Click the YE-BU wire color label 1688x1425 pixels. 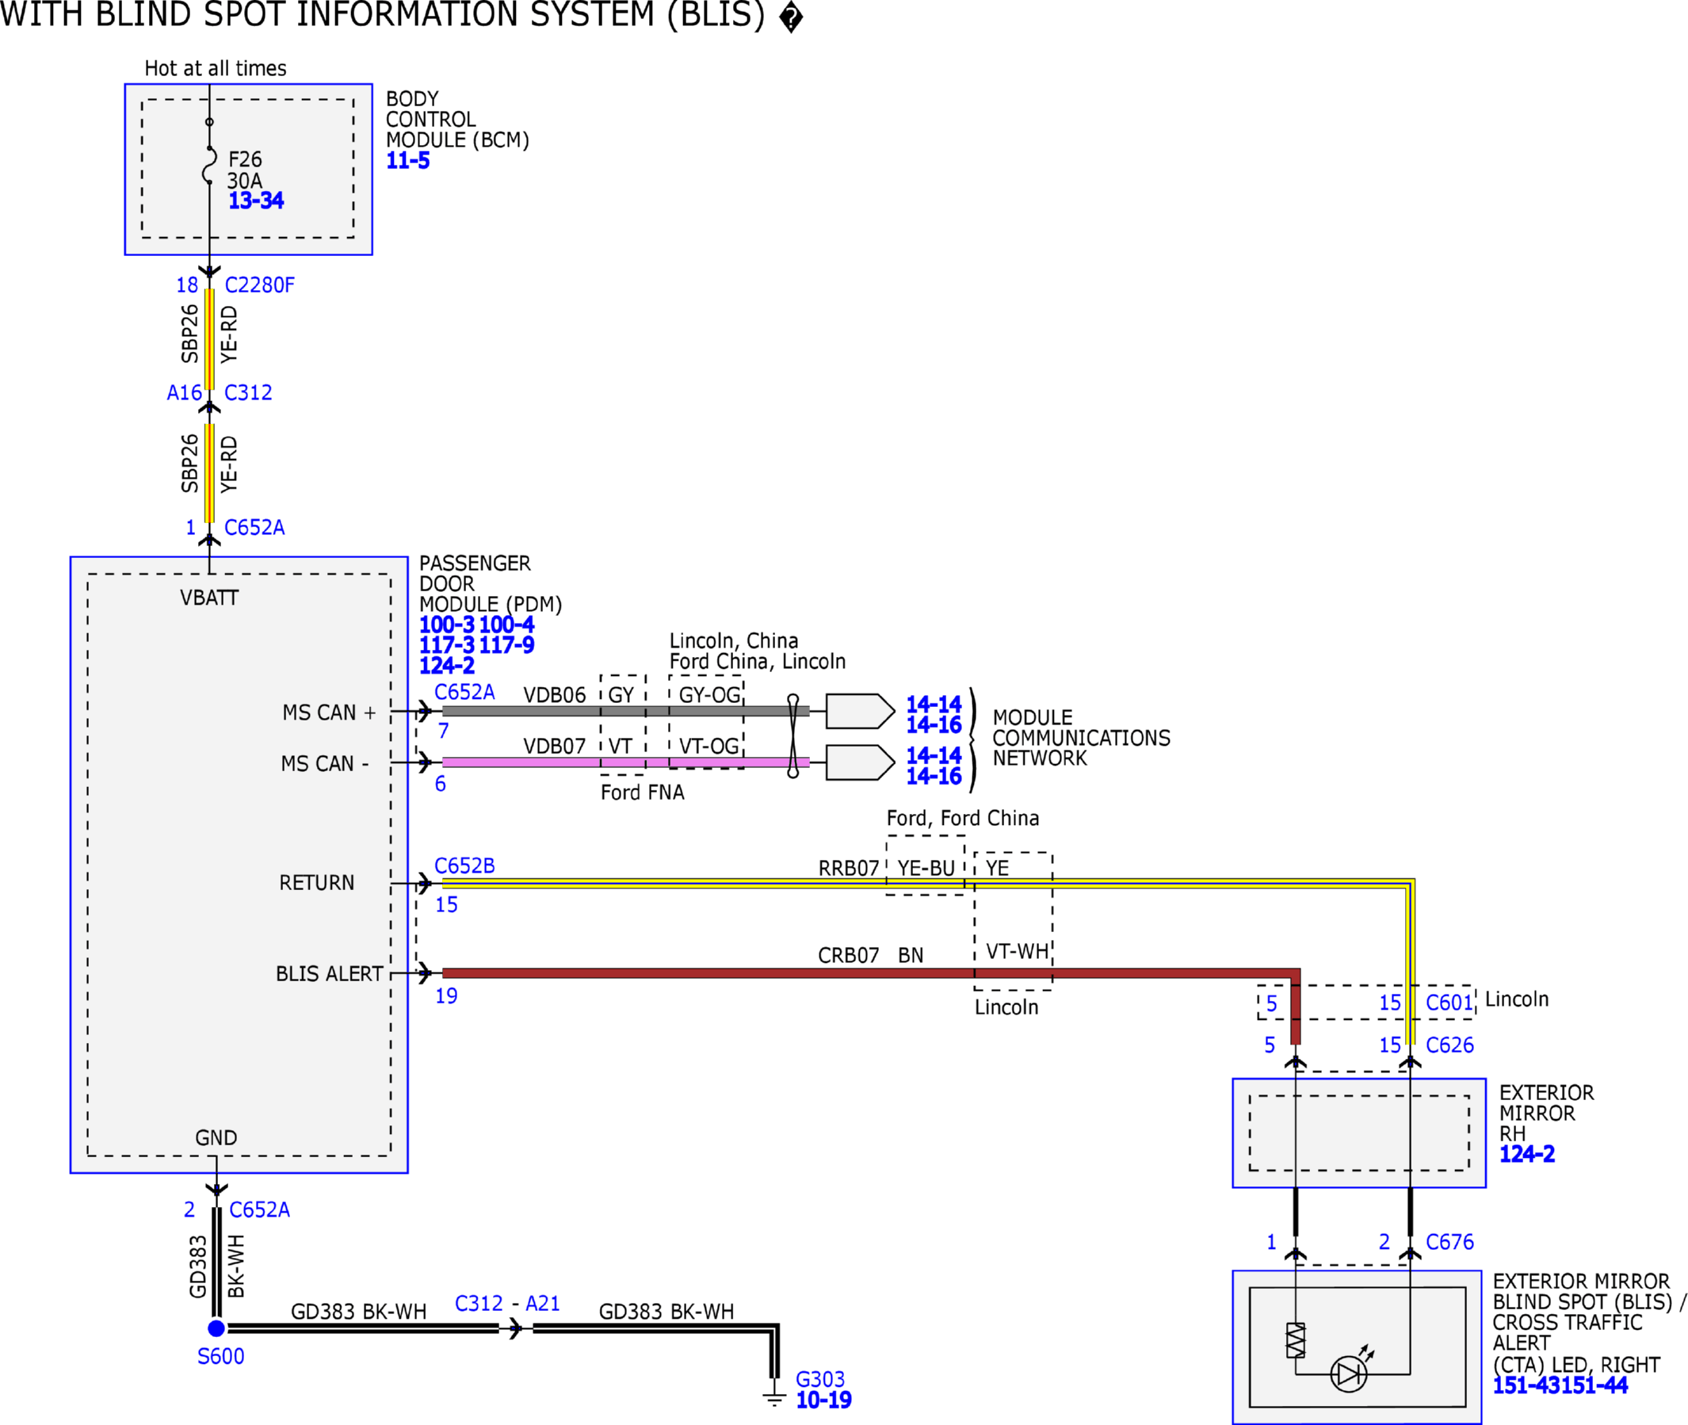(926, 869)
